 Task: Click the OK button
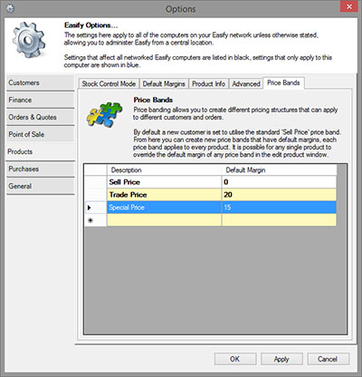235,359
